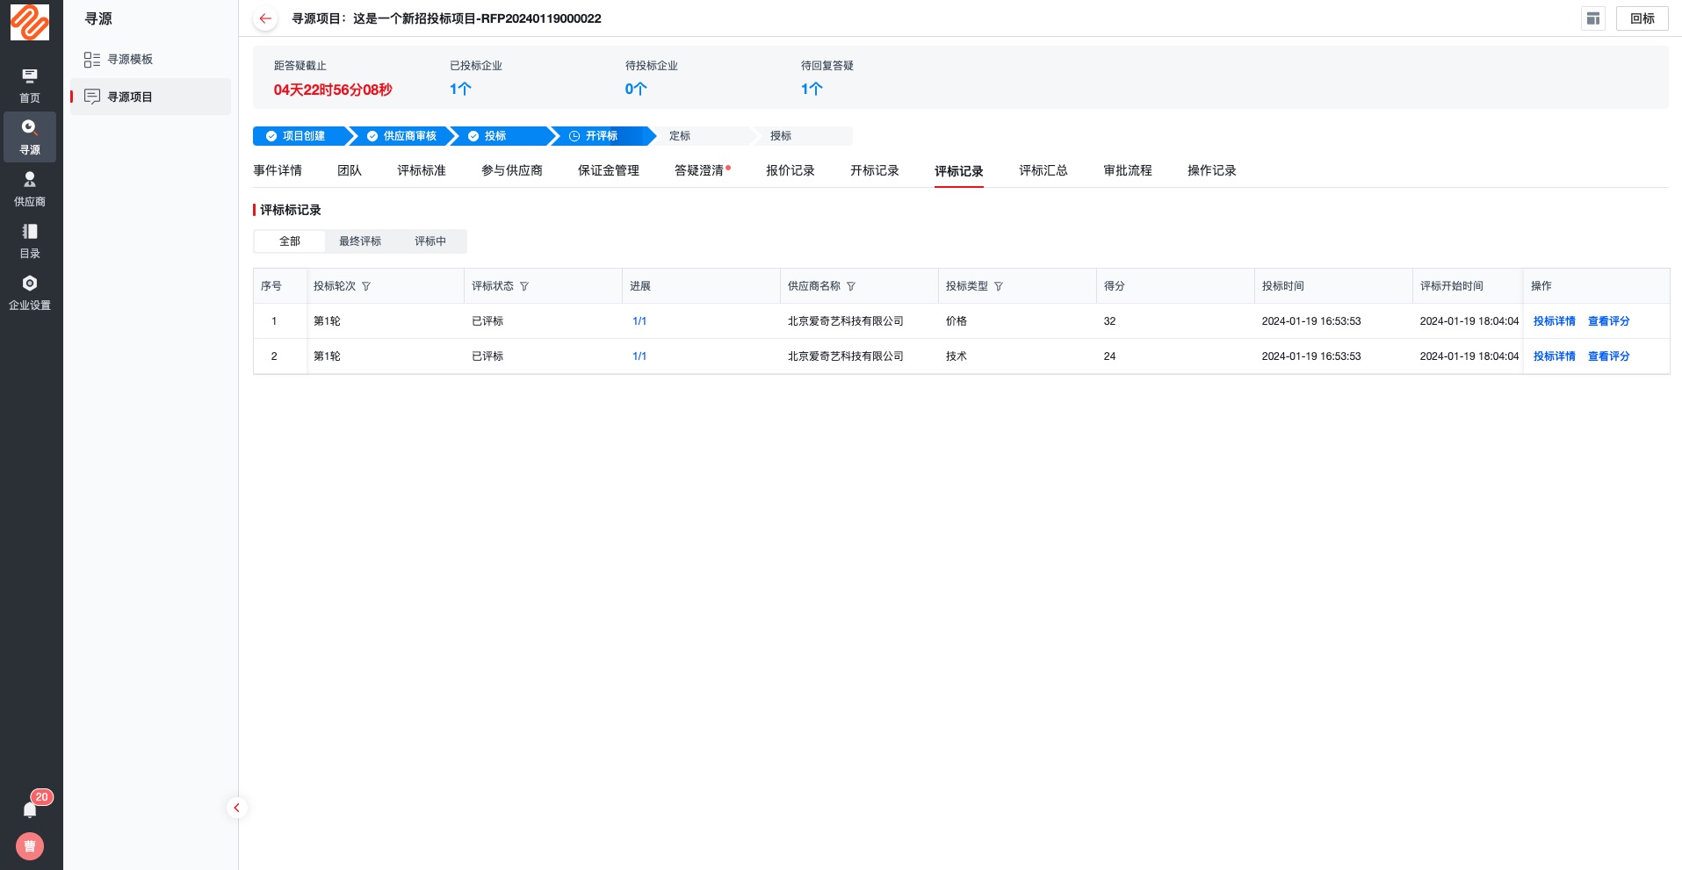Switch to 操作记录 tab
Screen dimensions: 1682x870
pyautogui.click(x=1212, y=170)
